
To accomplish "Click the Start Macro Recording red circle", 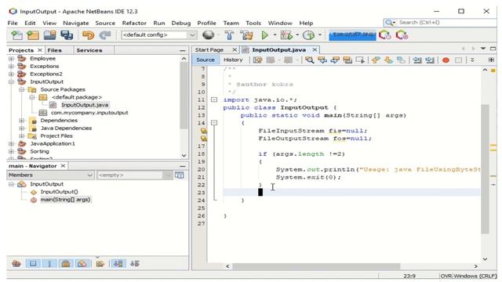I will pos(446,60).
